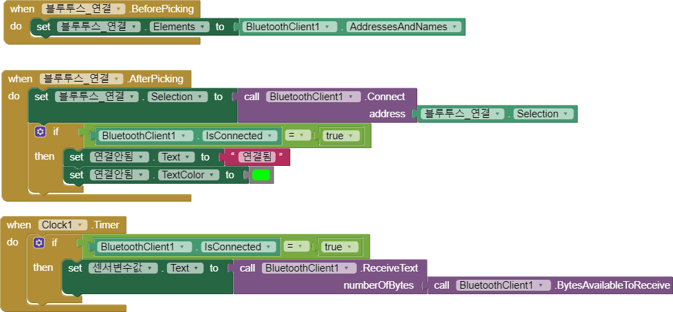Open the mutator gear on AfterPicking's if block
This screenshot has height=312, width=673.
coord(40,132)
